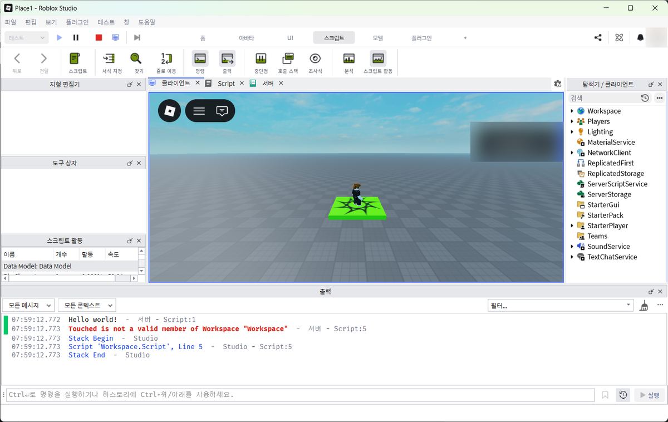Click the share icon in top bar

coord(598,38)
